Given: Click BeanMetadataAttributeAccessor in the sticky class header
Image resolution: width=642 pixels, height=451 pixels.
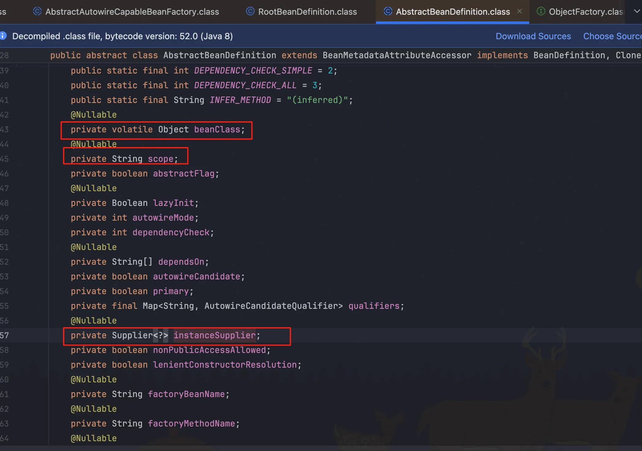Looking at the screenshot, I should pos(397,55).
